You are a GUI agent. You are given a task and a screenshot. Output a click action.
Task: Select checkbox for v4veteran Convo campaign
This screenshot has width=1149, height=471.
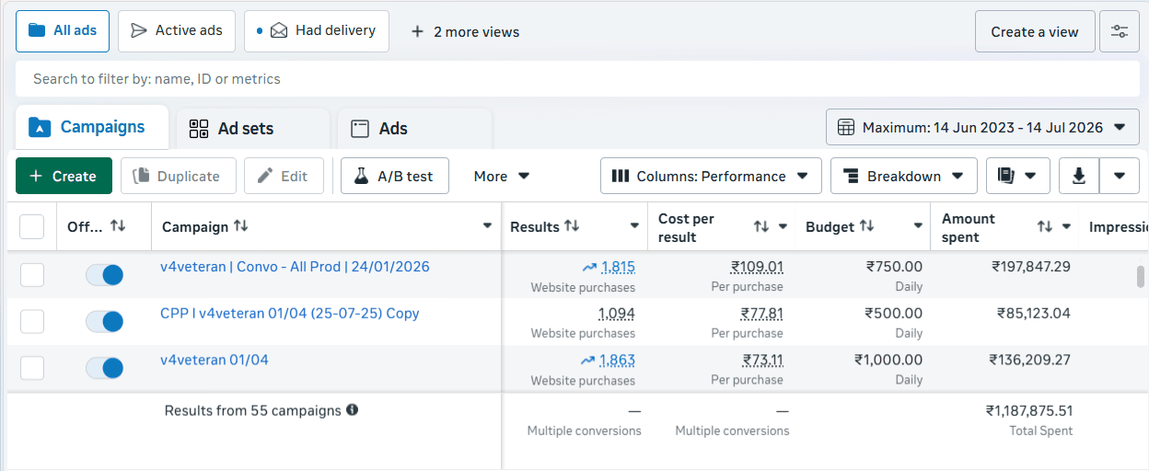click(32, 274)
